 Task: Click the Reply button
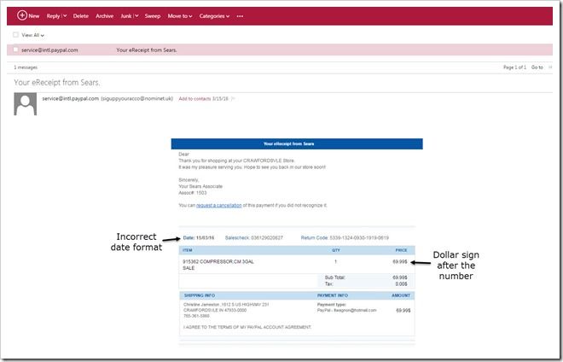53,16
